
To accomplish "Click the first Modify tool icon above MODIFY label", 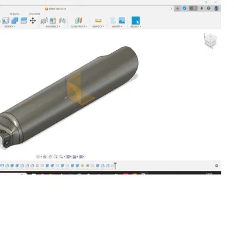I will (6, 20).
